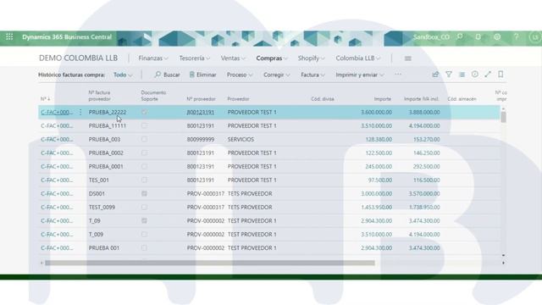Toggle Documento Soporte checkbox for T_09
This screenshot has height=305, width=542.
(x=144, y=220)
